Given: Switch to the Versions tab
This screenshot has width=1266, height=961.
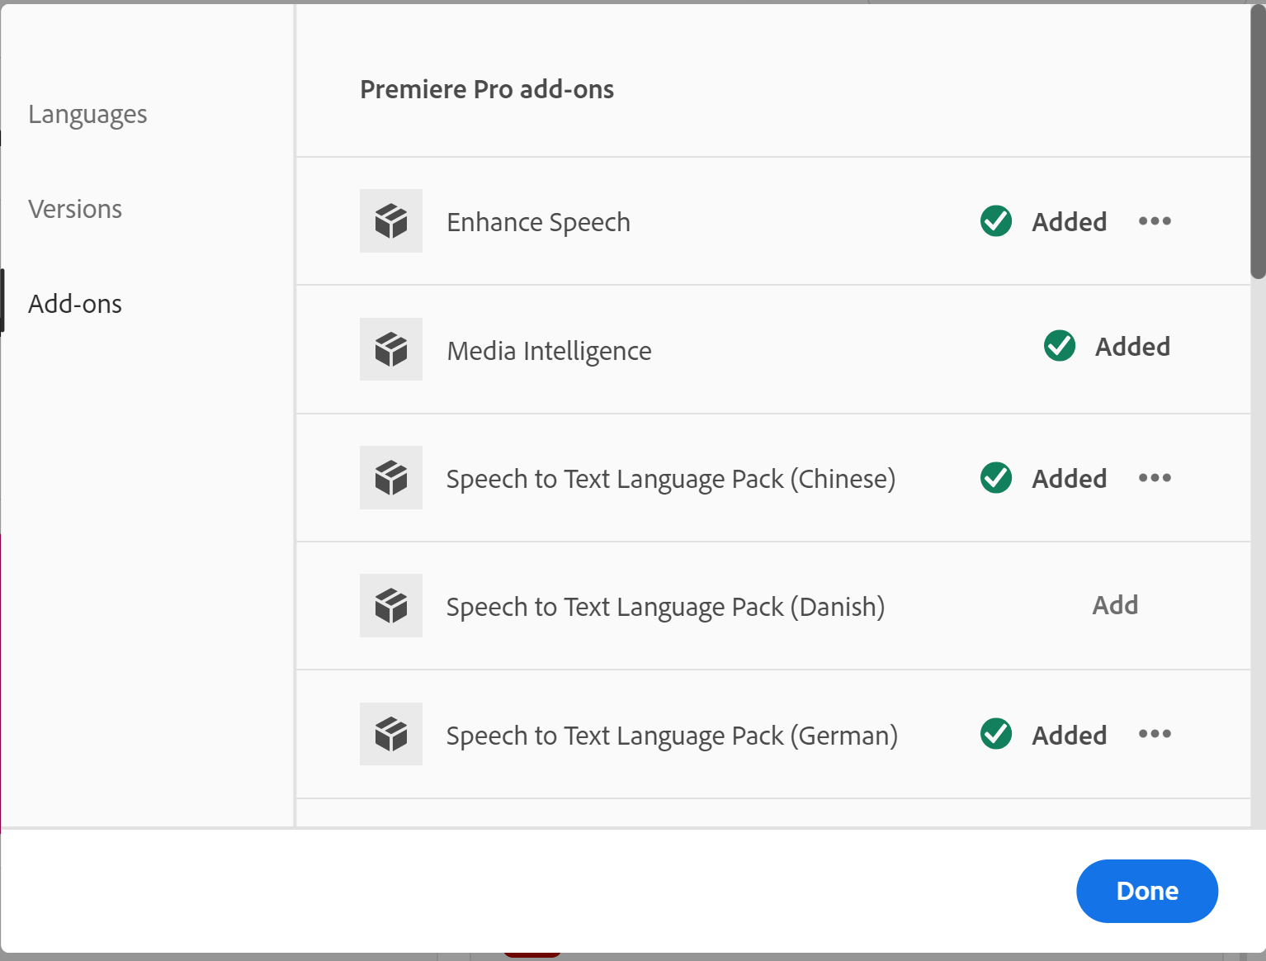Looking at the screenshot, I should (x=75, y=209).
